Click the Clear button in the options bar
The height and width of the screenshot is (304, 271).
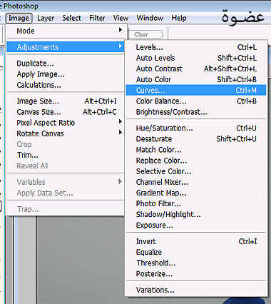[x=145, y=34]
